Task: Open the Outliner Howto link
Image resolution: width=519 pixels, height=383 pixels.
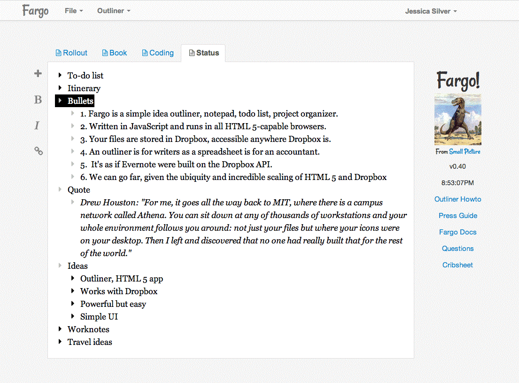Action: pos(458,199)
